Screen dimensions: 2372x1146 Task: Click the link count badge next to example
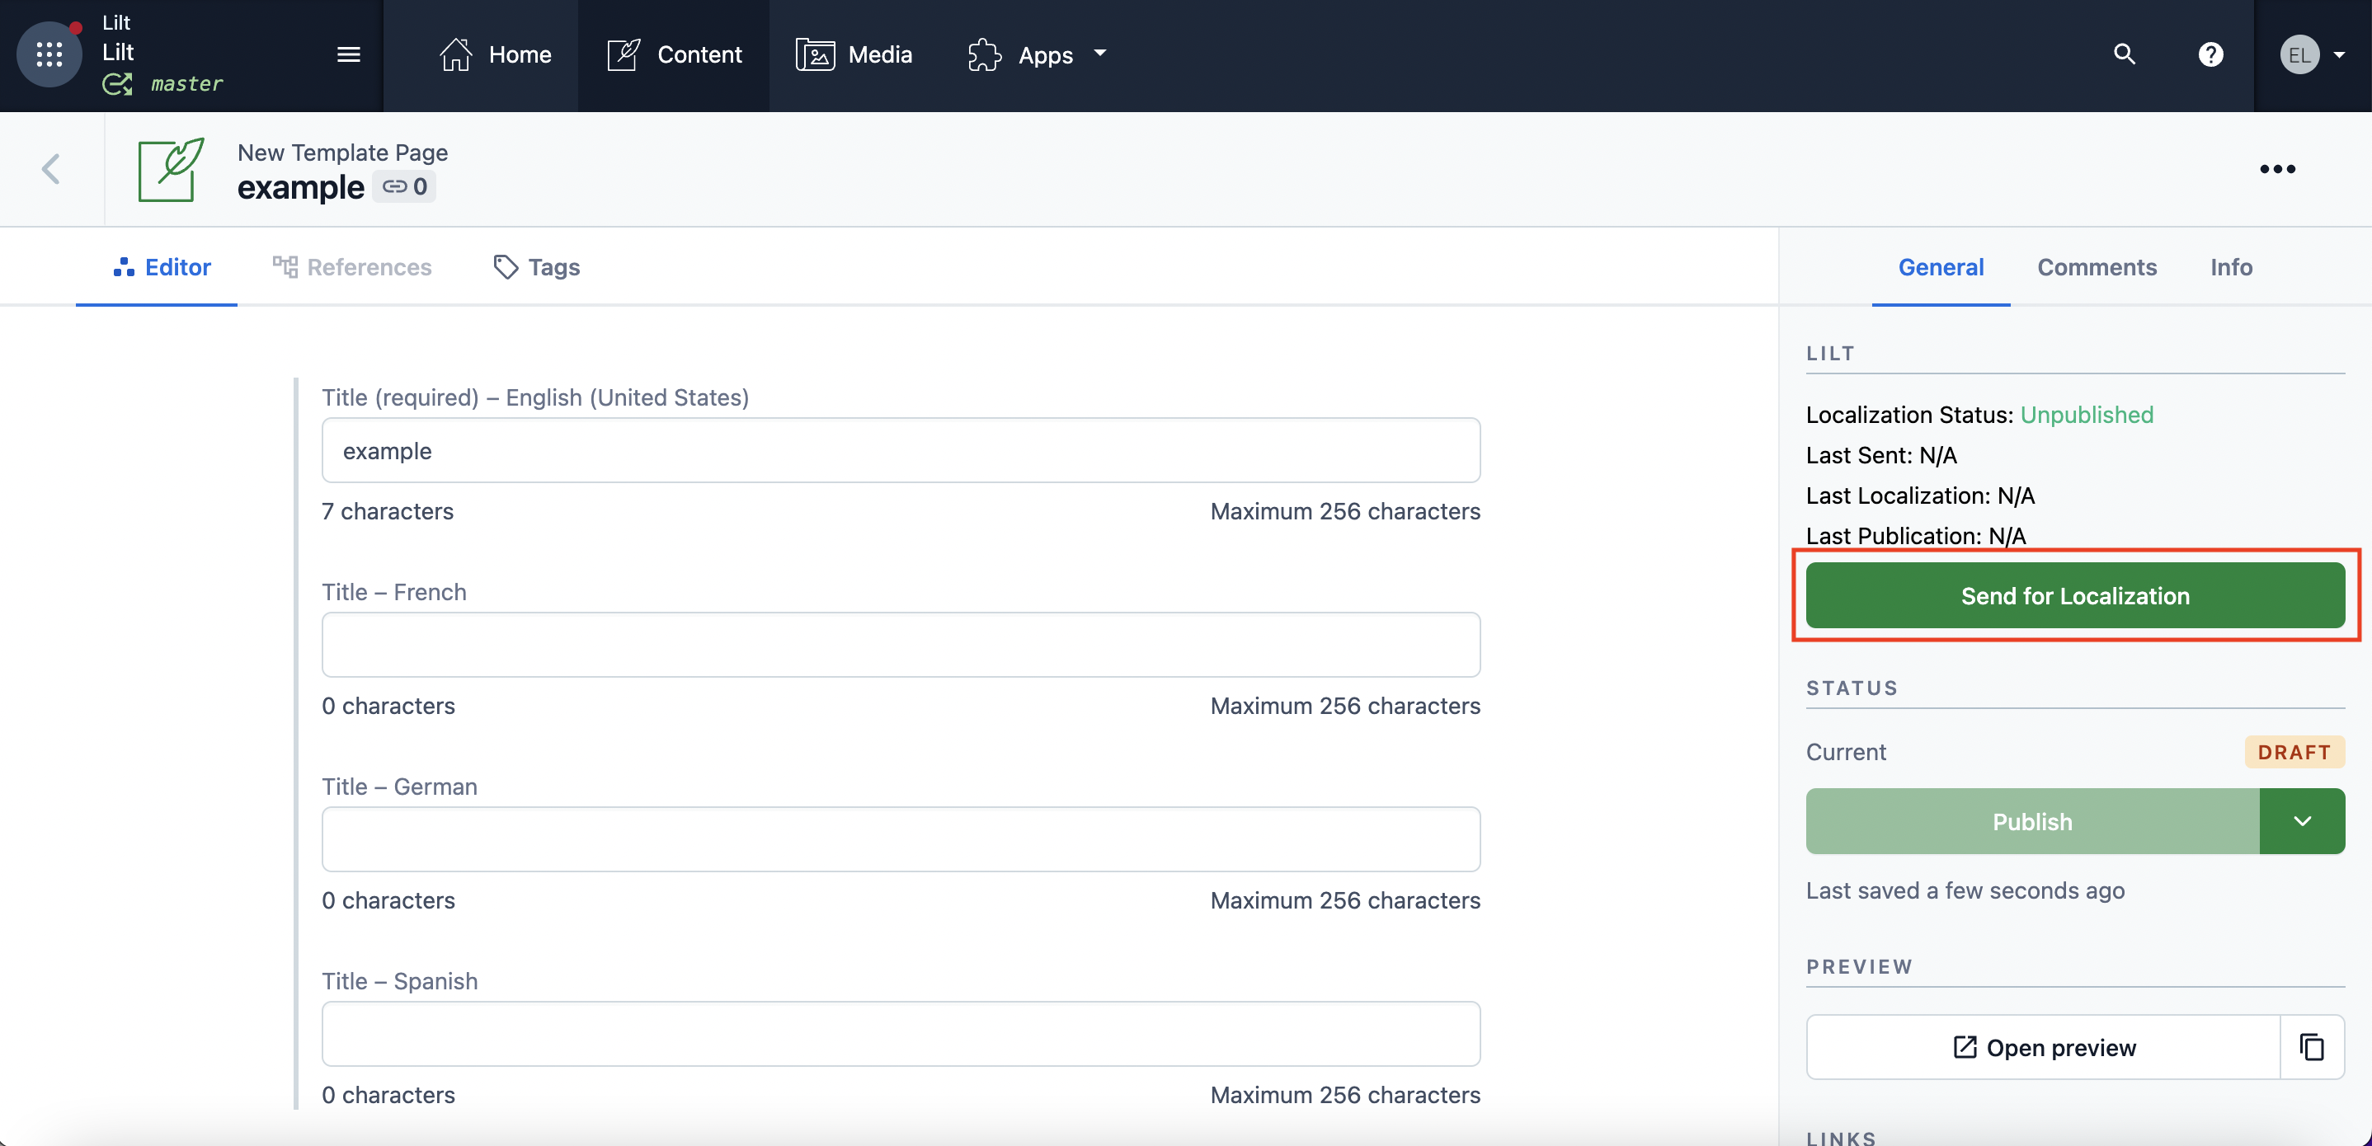click(x=403, y=186)
